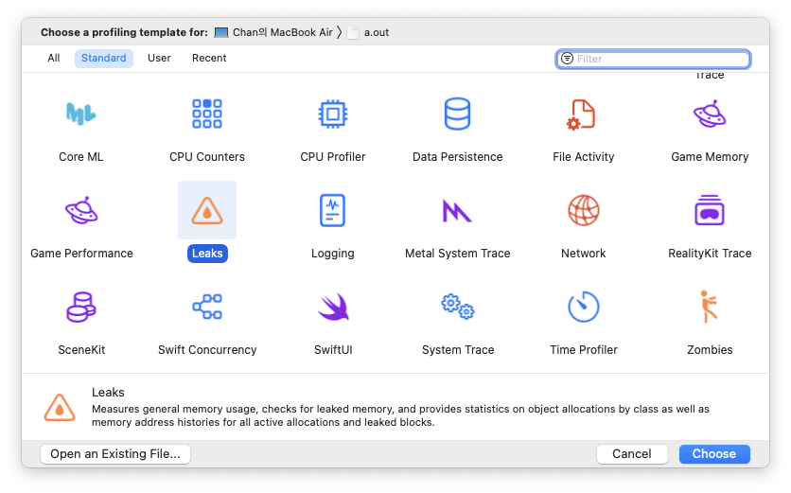This screenshot has height=493, width=791.
Task: Click the RealityKit Trace label
Action: tap(710, 254)
